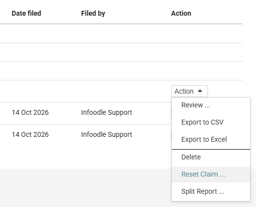Select Export to CSV menu entry
Viewport: 256px width, 207px height.
[x=211, y=122]
